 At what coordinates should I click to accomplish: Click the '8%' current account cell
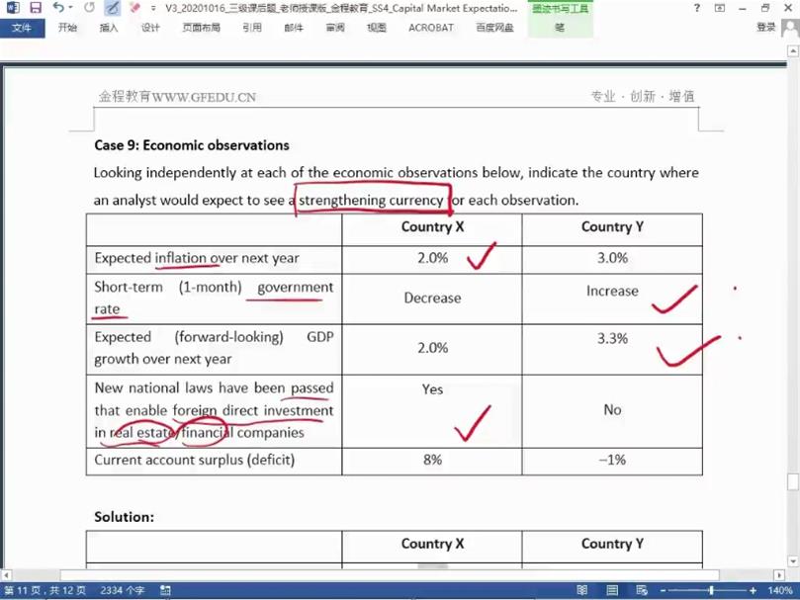click(x=432, y=461)
